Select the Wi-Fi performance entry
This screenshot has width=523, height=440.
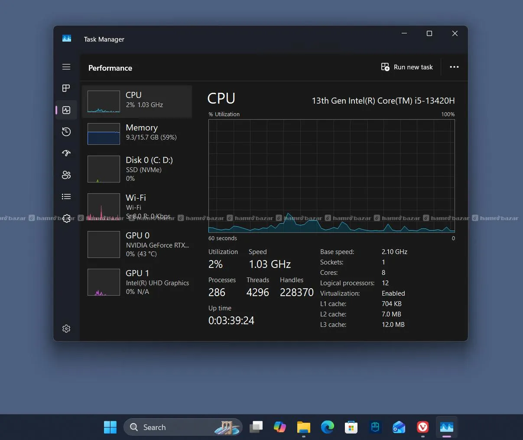click(137, 207)
